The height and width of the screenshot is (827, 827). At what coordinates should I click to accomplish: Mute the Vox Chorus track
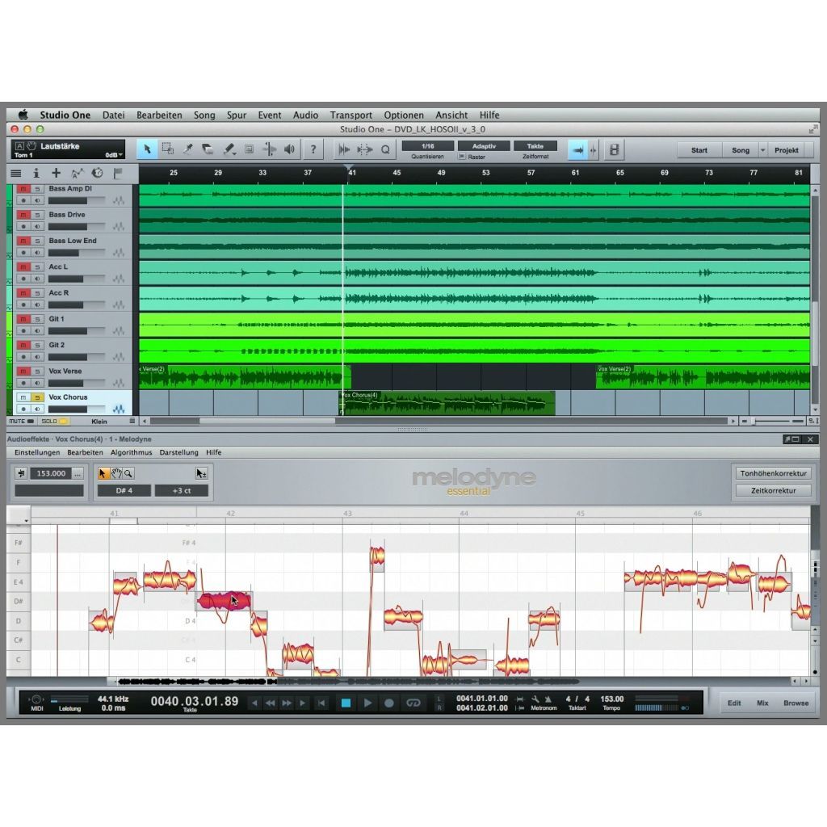[x=23, y=397]
